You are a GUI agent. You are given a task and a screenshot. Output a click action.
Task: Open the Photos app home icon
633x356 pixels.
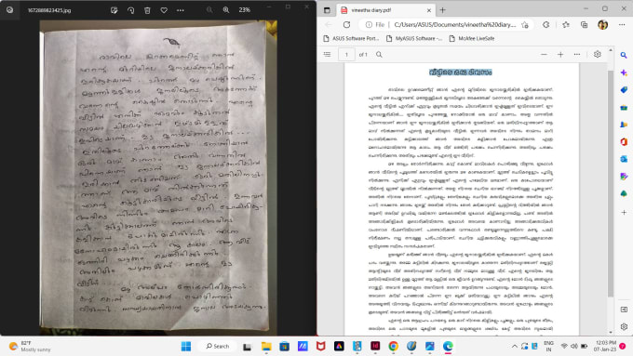9,9
